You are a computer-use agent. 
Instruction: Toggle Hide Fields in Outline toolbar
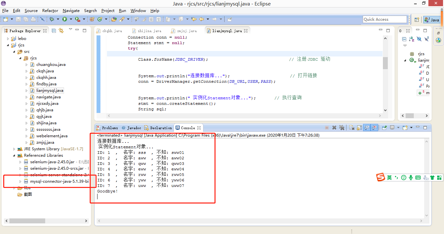(419, 39)
